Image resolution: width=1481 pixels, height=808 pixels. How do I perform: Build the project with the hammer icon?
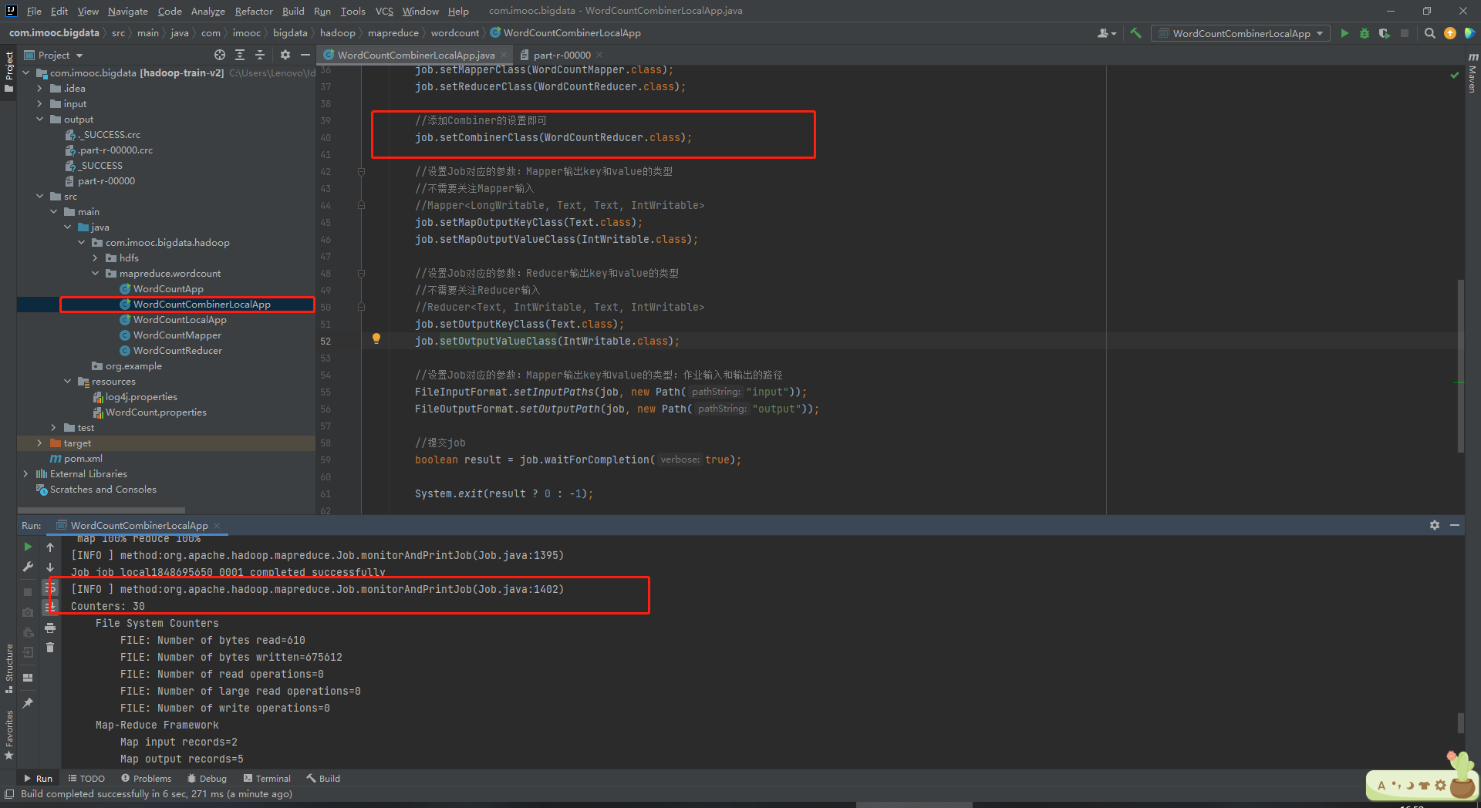tap(1135, 33)
